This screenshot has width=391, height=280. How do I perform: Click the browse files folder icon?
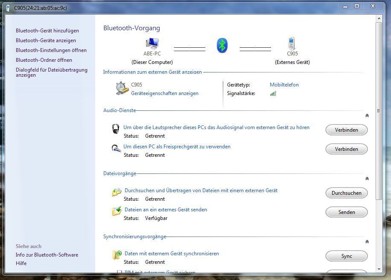point(117,192)
